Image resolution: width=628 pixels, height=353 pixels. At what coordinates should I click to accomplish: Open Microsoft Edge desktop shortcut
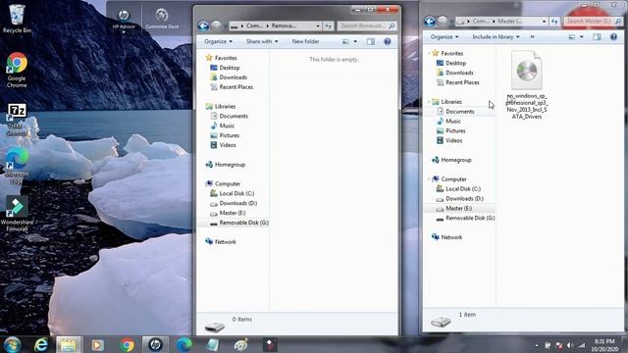click(17, 167)
